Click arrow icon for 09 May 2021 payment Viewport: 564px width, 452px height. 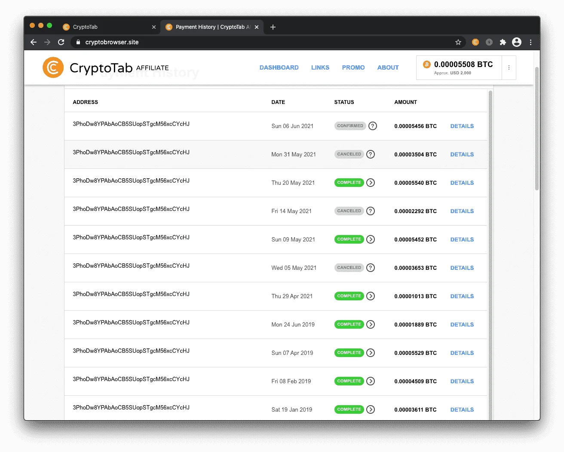pyautogui.click(x=371, y=239)
